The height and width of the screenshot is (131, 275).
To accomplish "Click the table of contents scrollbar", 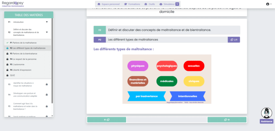I will [x=52, y=60].
